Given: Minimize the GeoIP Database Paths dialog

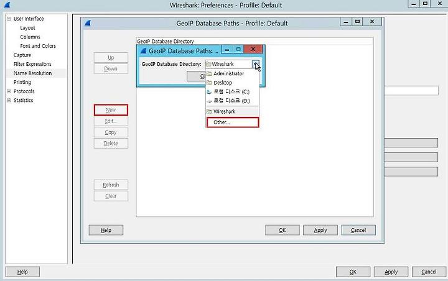Looking at the screenshot, I should coord(346,22).
